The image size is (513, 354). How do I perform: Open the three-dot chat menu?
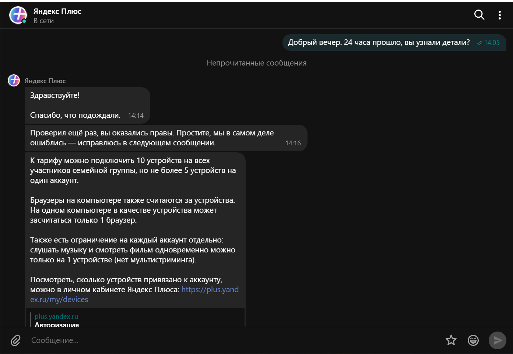click(499, 15)
